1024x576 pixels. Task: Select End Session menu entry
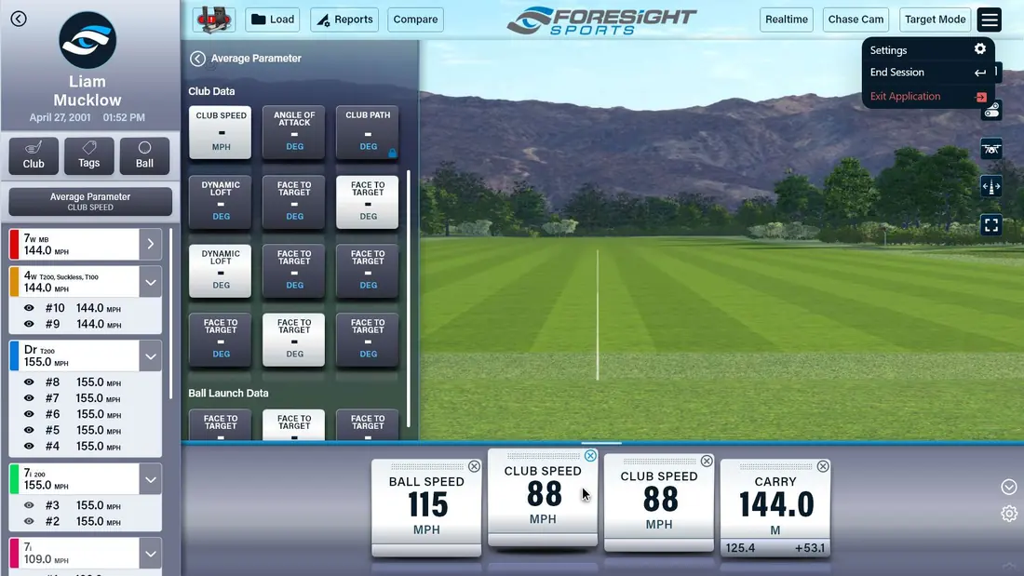[x=927, y=73]
